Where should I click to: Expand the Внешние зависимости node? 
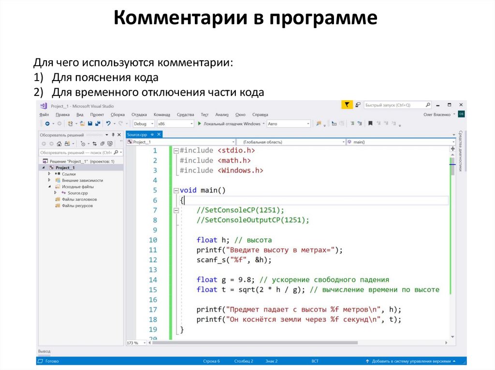pos(49,180)
